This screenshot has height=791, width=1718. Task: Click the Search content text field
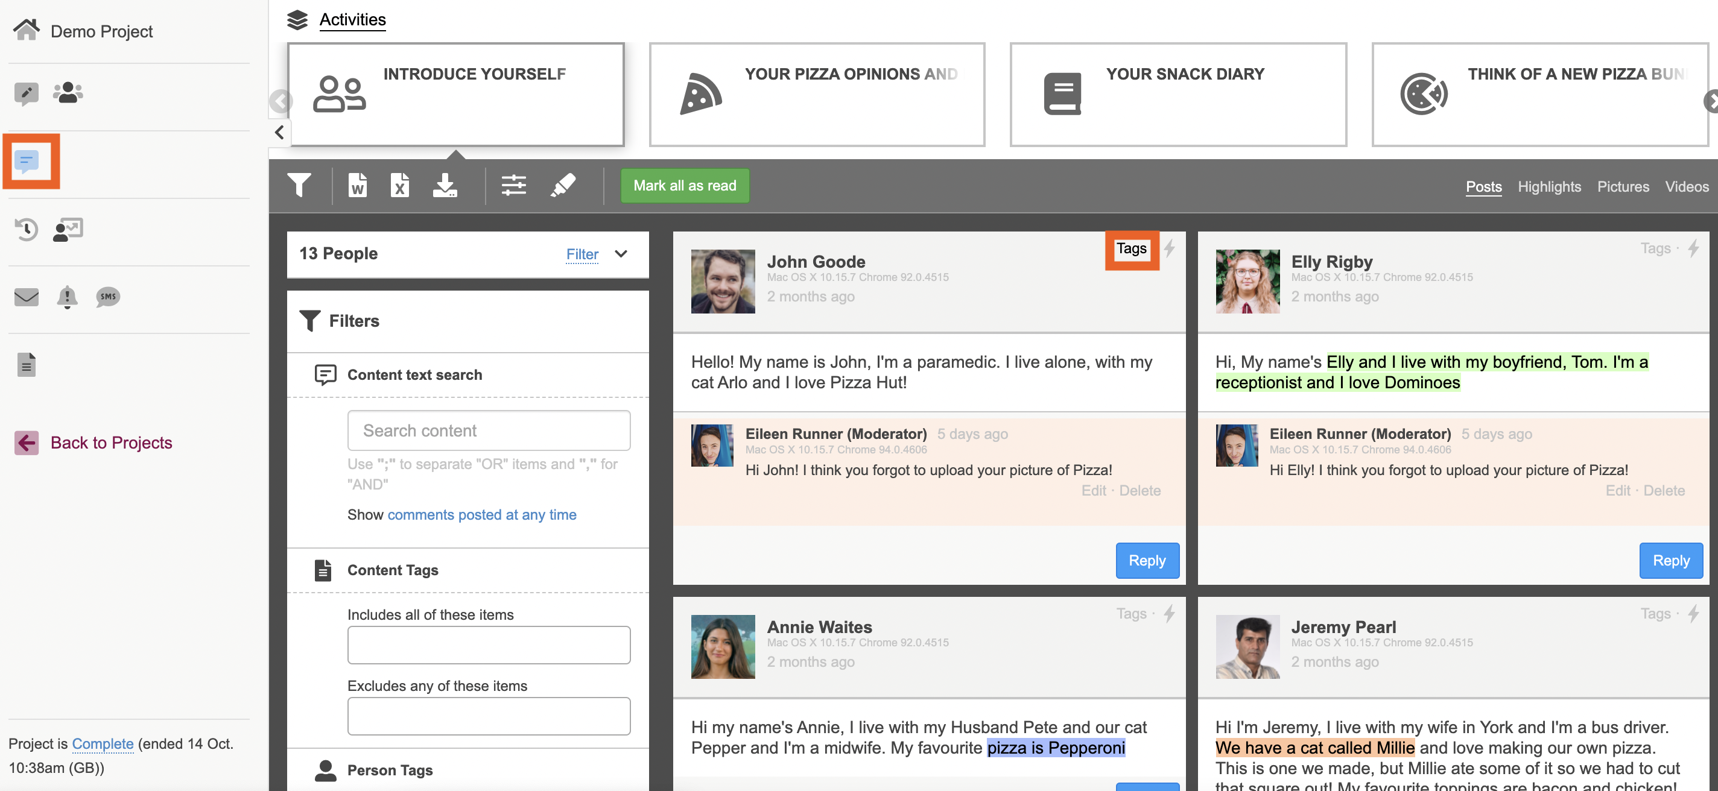pos(488,430)
